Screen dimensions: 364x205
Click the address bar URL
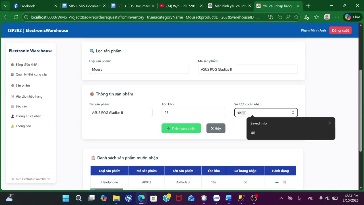pyautogui.click(x=145, y=17)
